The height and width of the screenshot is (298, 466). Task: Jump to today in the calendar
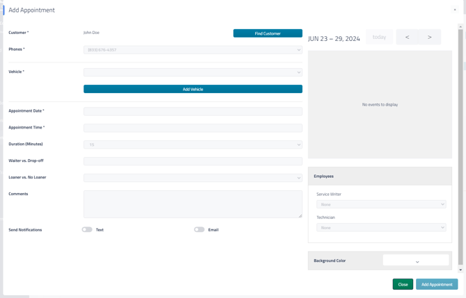point(379,37)
